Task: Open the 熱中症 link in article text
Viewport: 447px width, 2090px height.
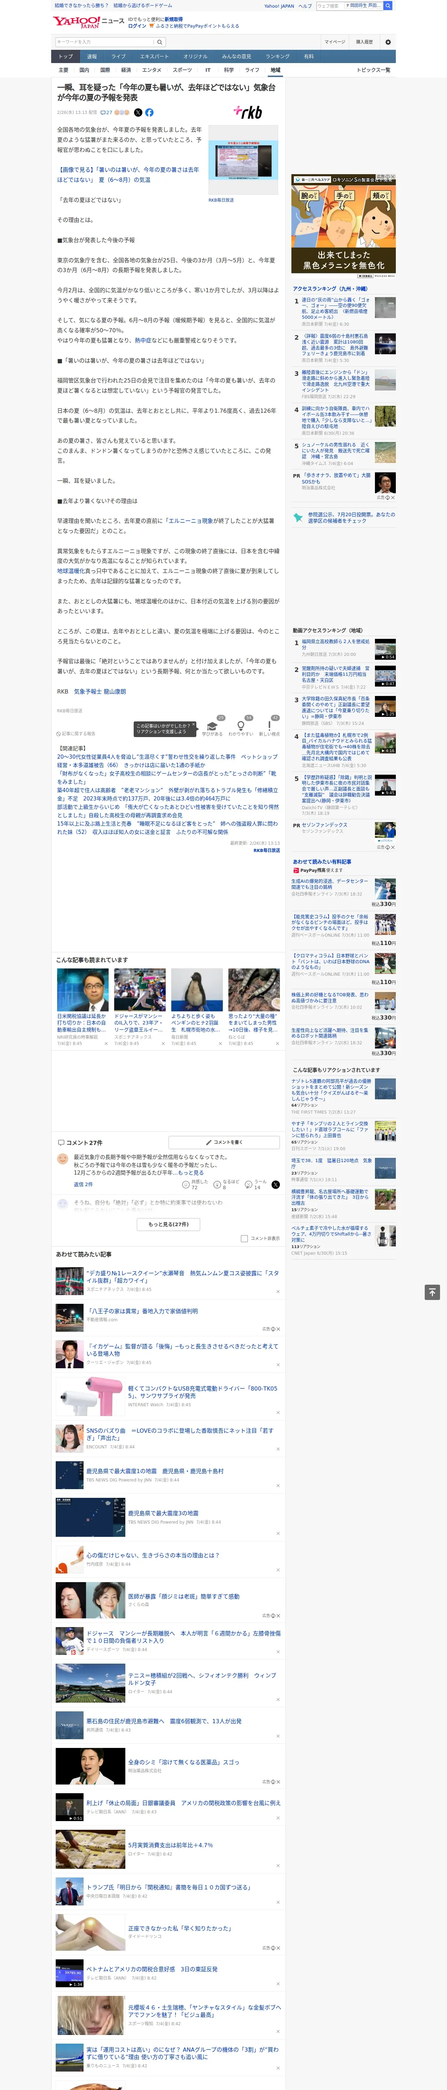Action: point(142,341)
